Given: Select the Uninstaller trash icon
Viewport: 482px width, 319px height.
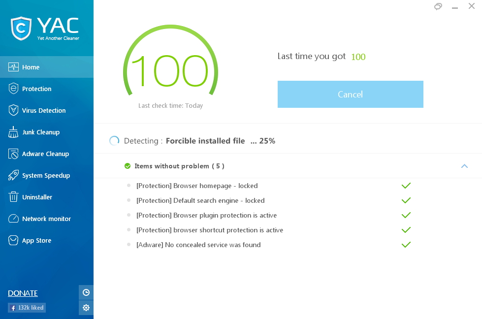Looking at the screenshot, I should (14, 197).
